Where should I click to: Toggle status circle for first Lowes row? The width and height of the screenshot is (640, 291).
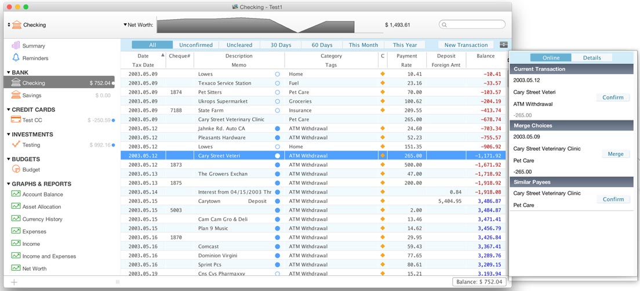[x=278, y=74]
